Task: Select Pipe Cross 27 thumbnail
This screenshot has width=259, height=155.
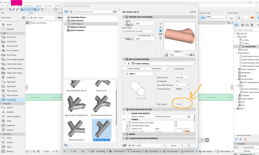Action: pyautogui.click(x=102, y=86)
